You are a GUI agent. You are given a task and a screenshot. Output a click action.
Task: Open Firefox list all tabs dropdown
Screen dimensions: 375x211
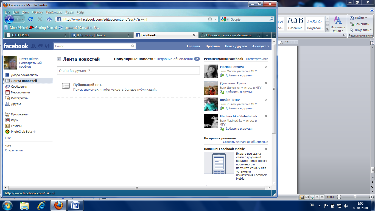coord(274,35)
